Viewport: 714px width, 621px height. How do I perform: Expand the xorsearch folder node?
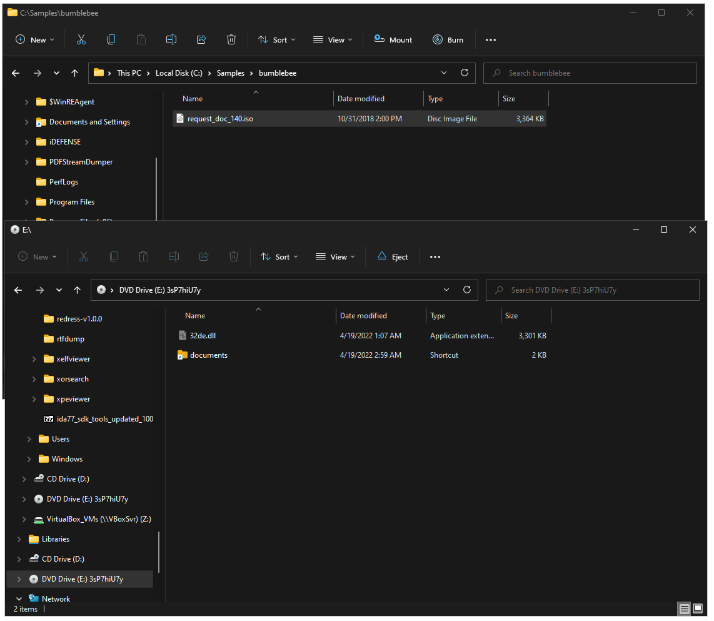click(34, 379)
